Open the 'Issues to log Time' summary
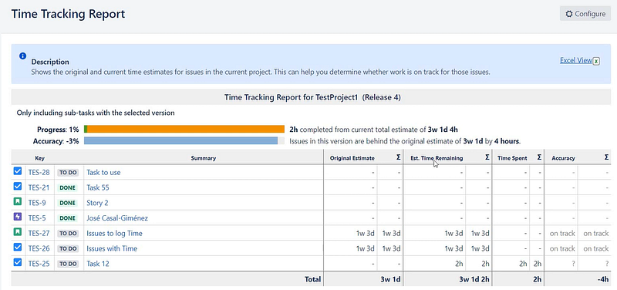The width and height of the screenshot is (617, 290). 114,234
